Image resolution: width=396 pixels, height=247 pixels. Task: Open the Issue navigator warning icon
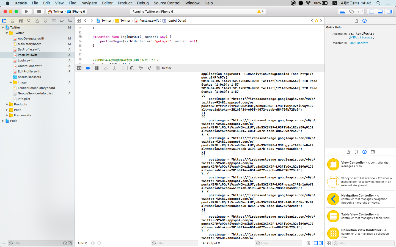37,21
